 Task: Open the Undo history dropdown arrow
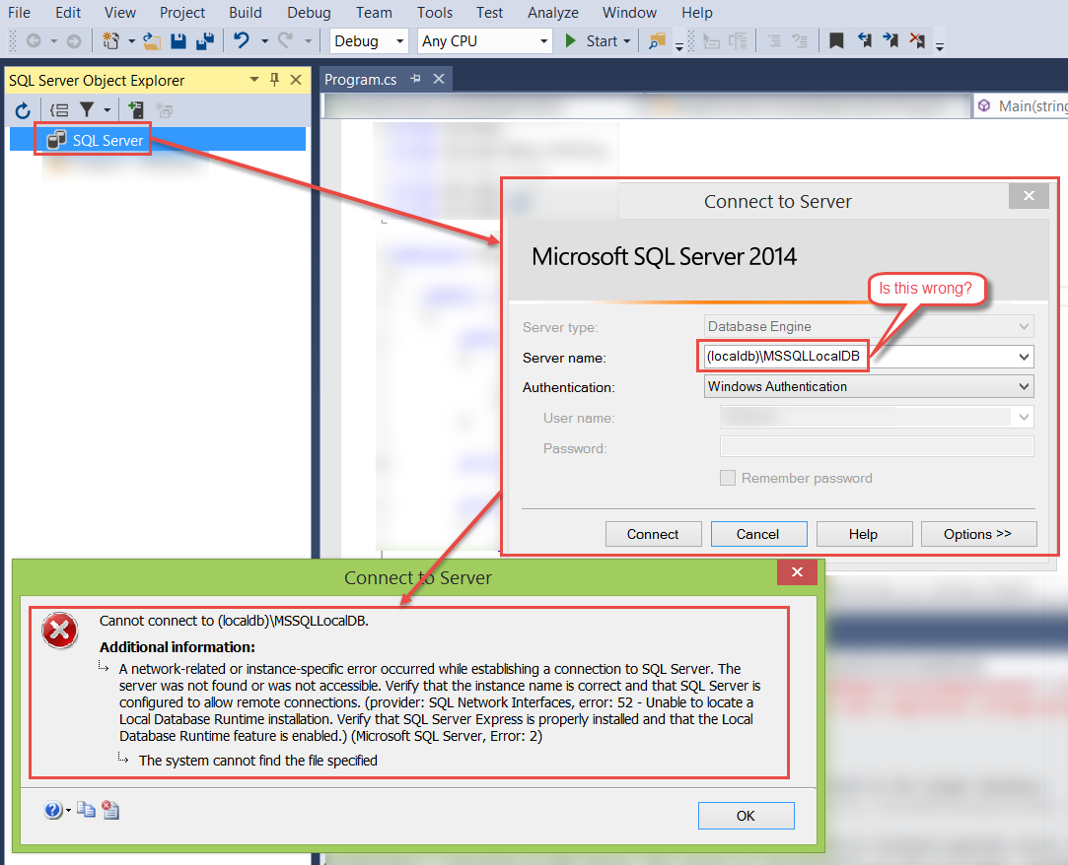(x=264, y=41)
